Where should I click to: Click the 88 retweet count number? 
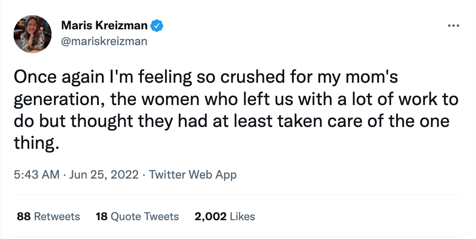click(x=24, y=216)
